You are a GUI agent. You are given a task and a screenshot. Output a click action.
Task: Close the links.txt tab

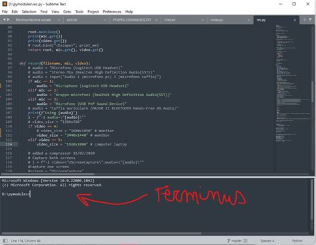[203, 20]
